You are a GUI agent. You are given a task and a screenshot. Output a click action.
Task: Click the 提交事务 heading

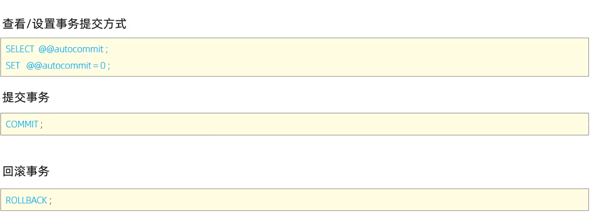coord(26,97)
